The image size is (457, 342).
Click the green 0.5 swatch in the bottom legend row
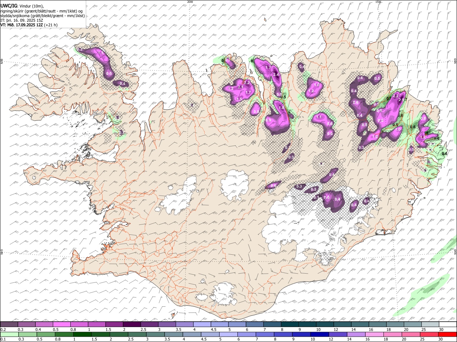pos(46,334)
